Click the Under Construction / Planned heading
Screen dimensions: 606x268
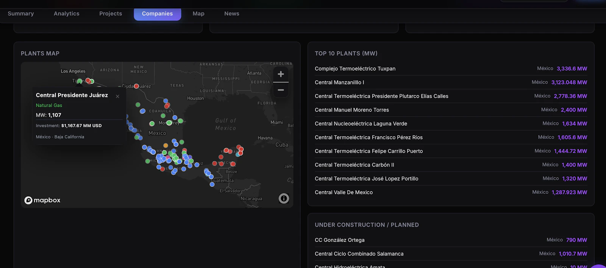click(367, 225)
